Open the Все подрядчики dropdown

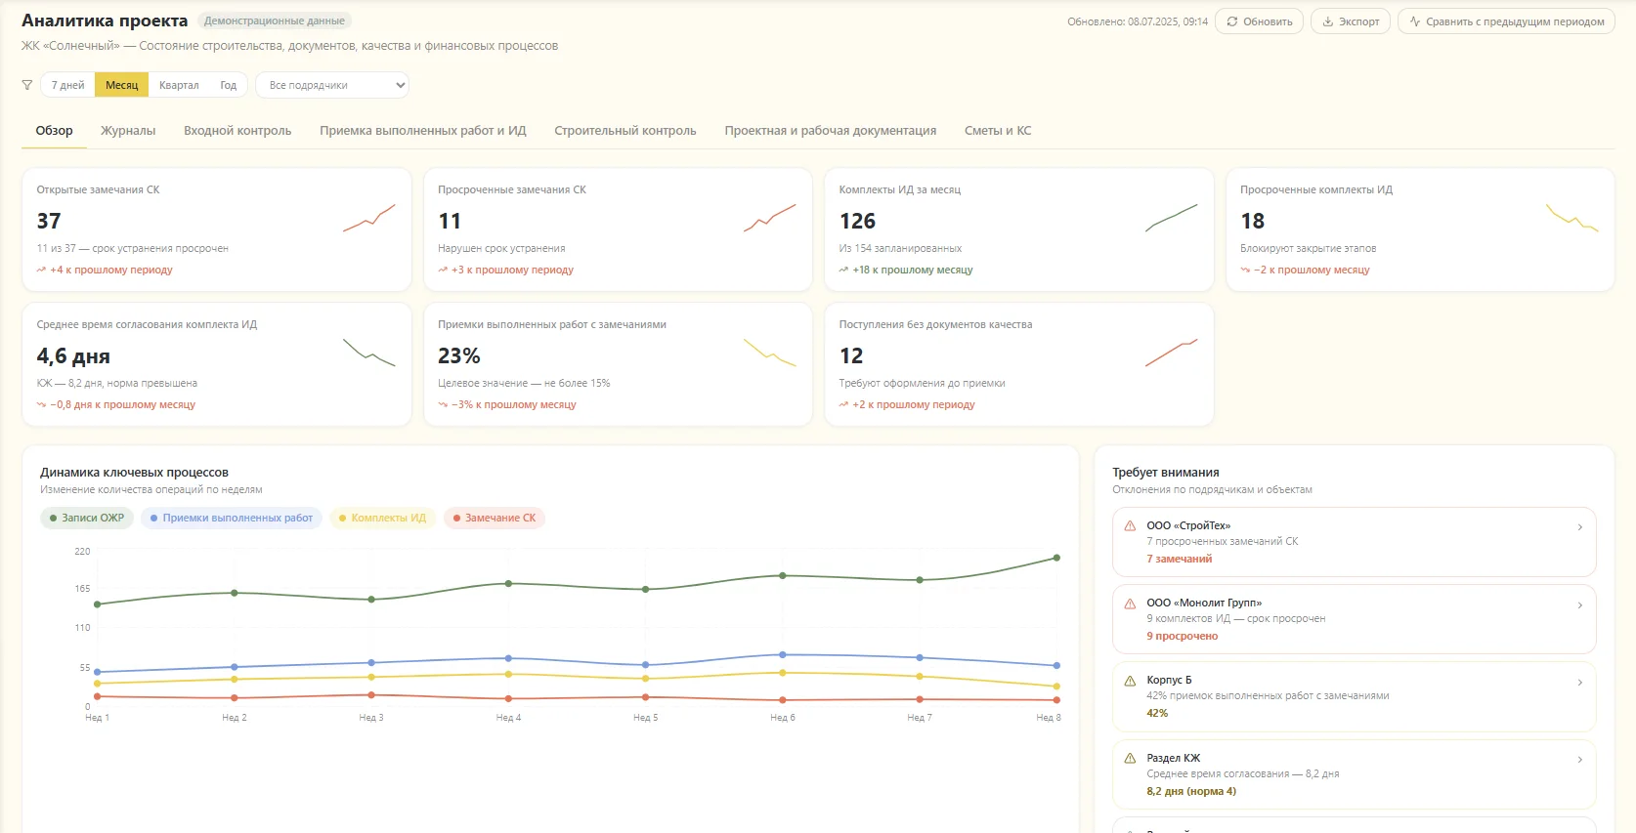[x=332, y=85]
